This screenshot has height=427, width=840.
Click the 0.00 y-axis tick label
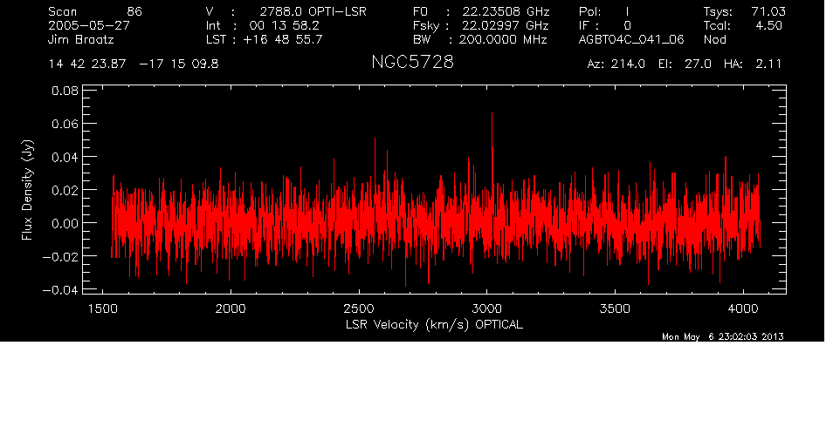[x=65, y=223]
